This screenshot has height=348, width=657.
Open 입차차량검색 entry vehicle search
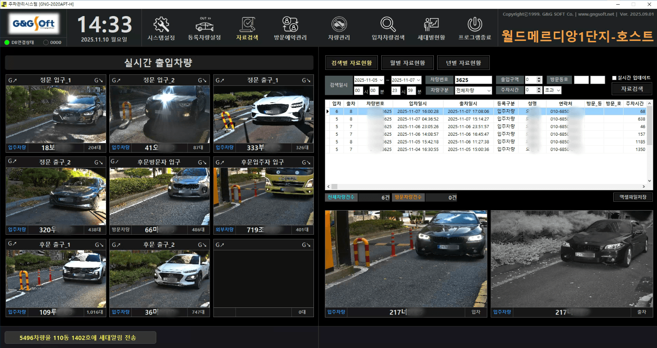[x=388, y=28]
